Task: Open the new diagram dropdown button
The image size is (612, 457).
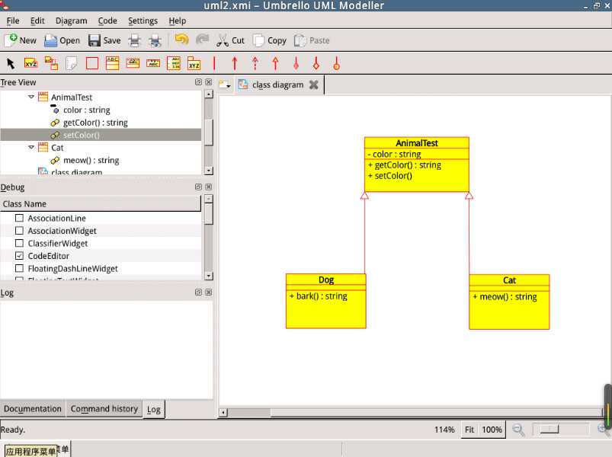Action: (x=225, y=85)
